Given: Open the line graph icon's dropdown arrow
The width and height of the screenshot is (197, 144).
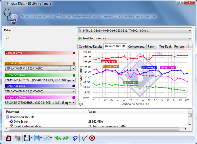Looking at the screenshot, I should point(51,138).
